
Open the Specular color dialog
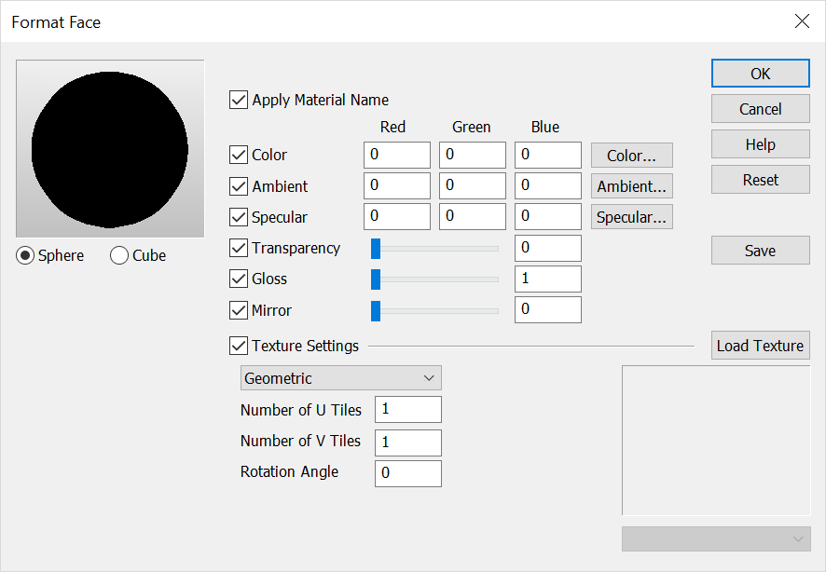(x=631, y=216)
